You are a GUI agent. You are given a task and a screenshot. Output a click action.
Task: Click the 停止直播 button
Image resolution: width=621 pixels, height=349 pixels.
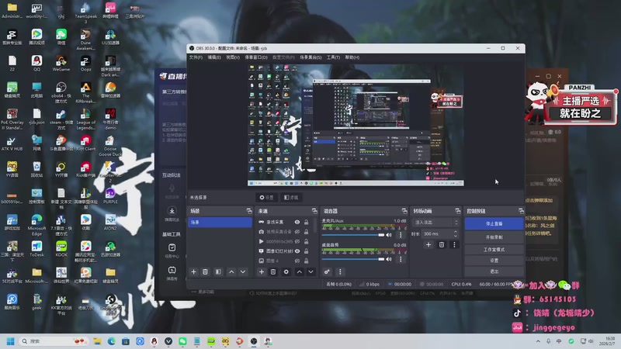(x=494, y=223)
